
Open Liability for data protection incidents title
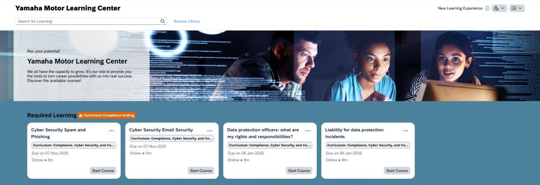coord(354,133)
